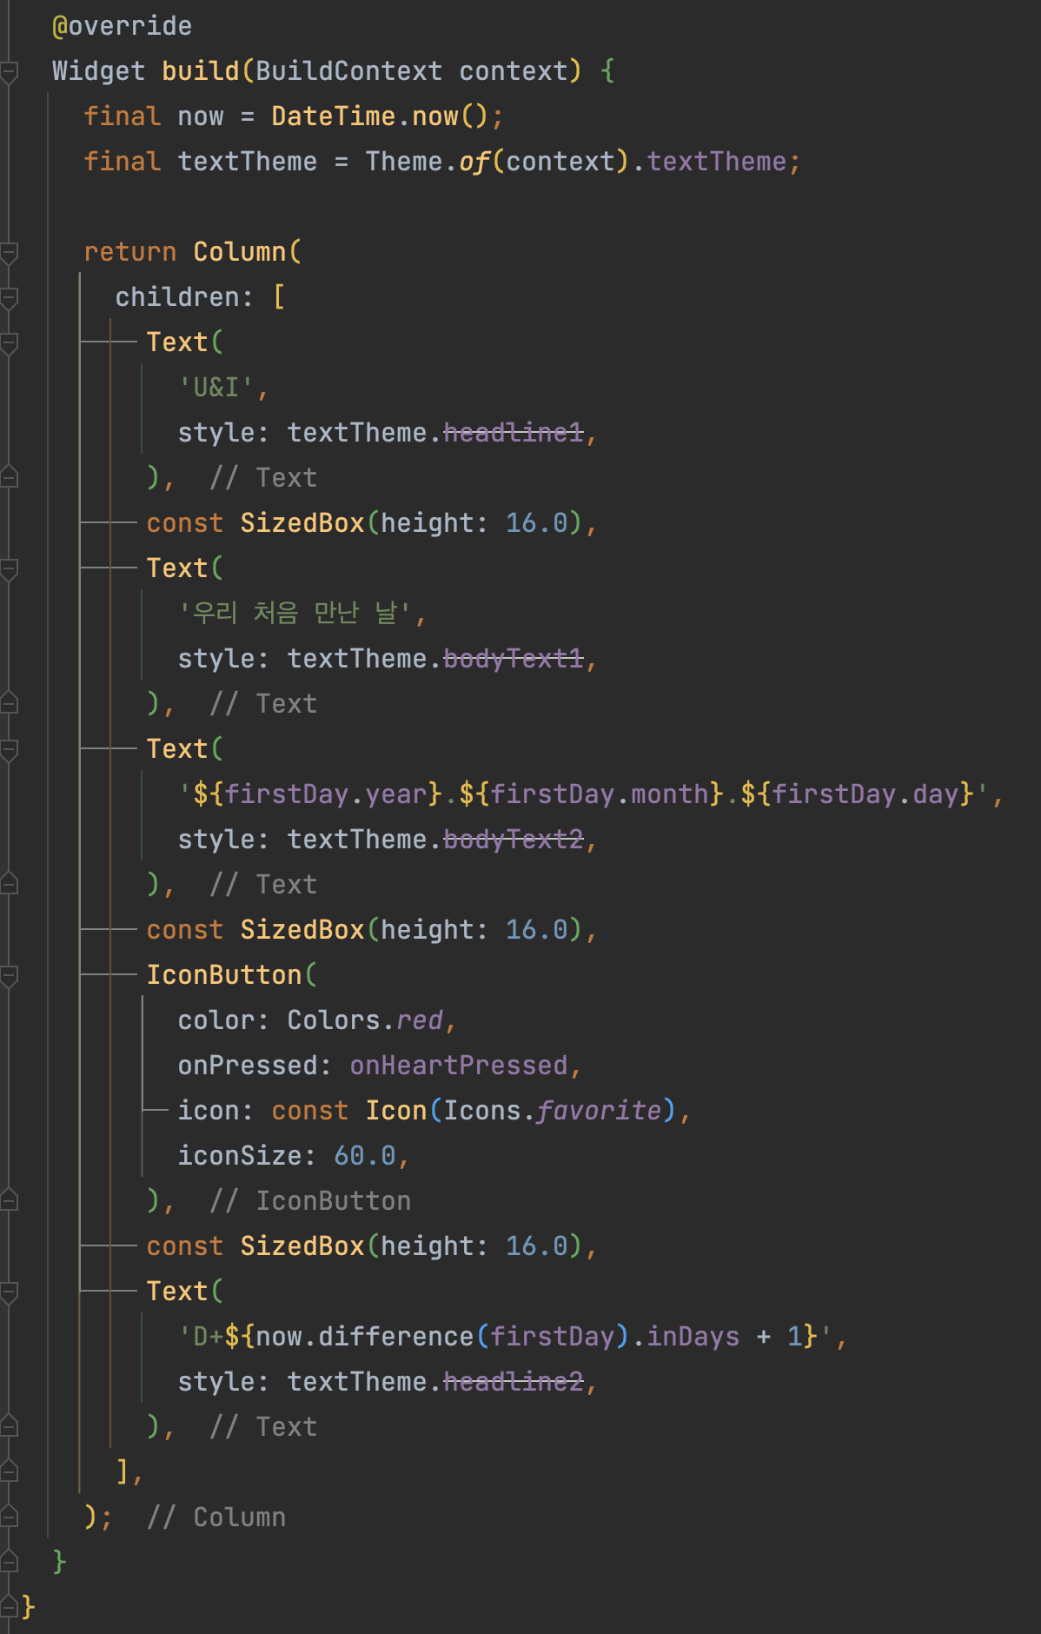Screen dimensions: 1041x1634
Task: Click the deprecated headline2 property
Action: [514, 1382]
